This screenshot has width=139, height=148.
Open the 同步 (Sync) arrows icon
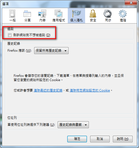(x=108, y=14)
